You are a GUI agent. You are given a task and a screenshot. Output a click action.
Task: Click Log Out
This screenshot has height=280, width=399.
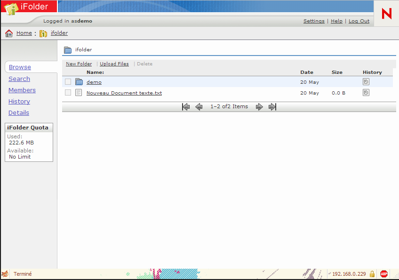tap(359, 21)
